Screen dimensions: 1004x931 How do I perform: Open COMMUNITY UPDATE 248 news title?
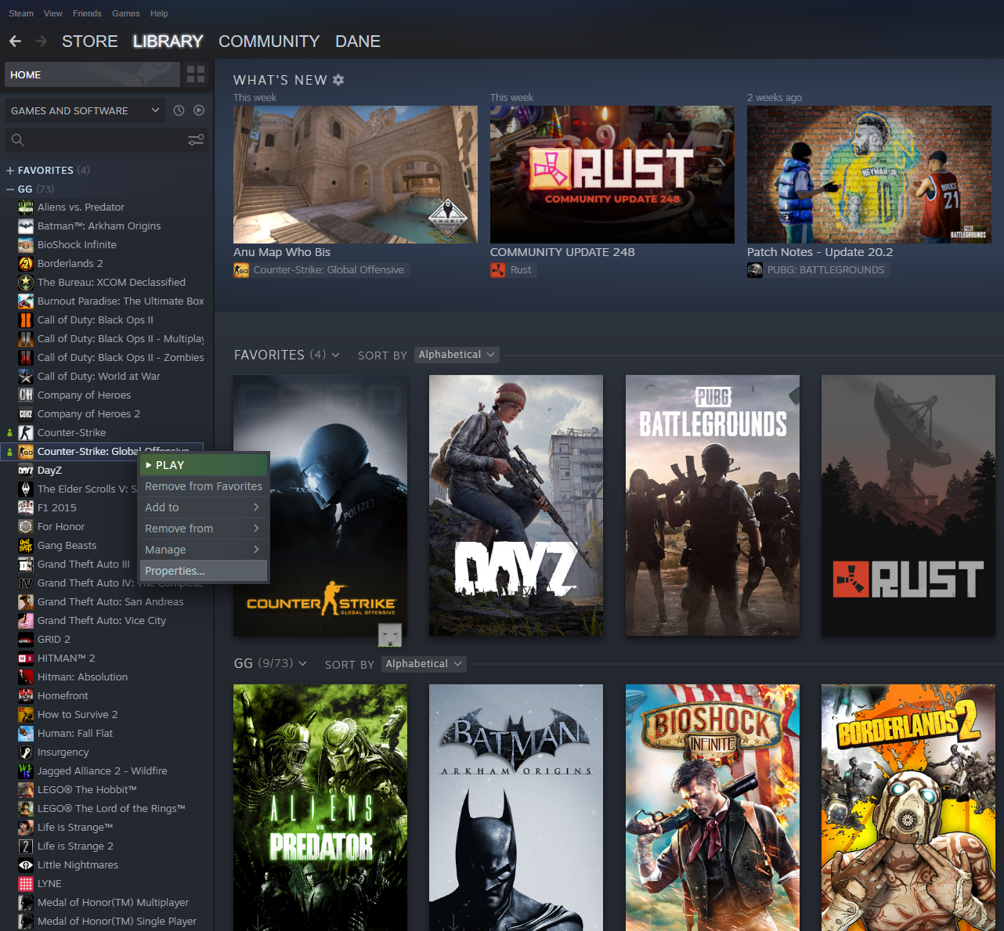click(562, 252)
